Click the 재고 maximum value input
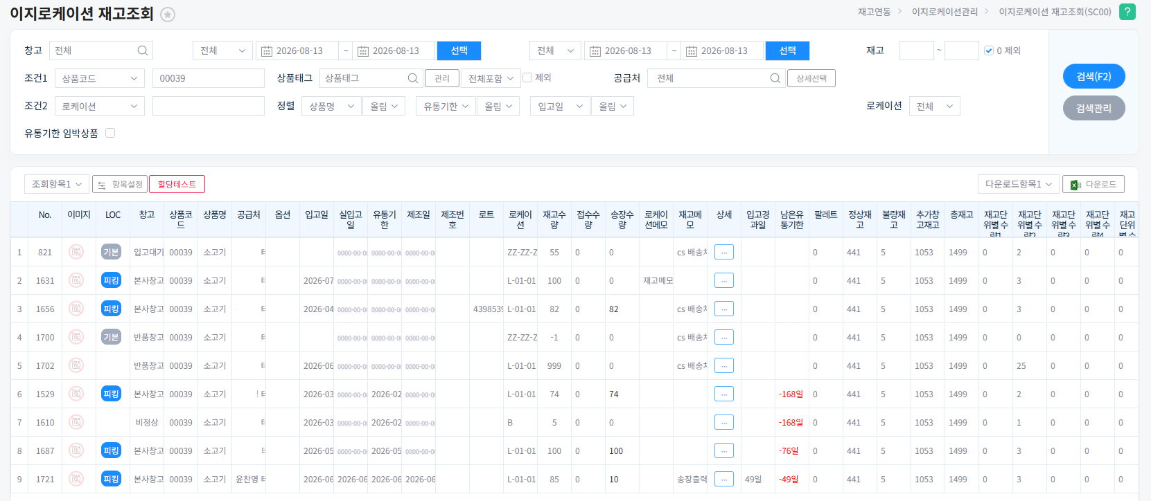1151x501 pixels. click(x=962, y=51)
